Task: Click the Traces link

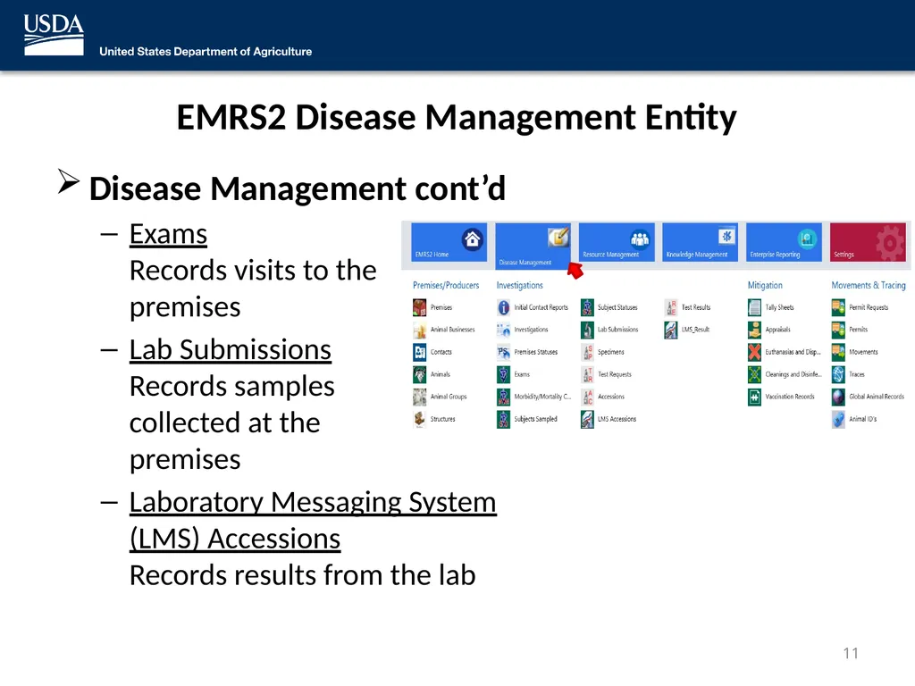Action: point(857,374)
